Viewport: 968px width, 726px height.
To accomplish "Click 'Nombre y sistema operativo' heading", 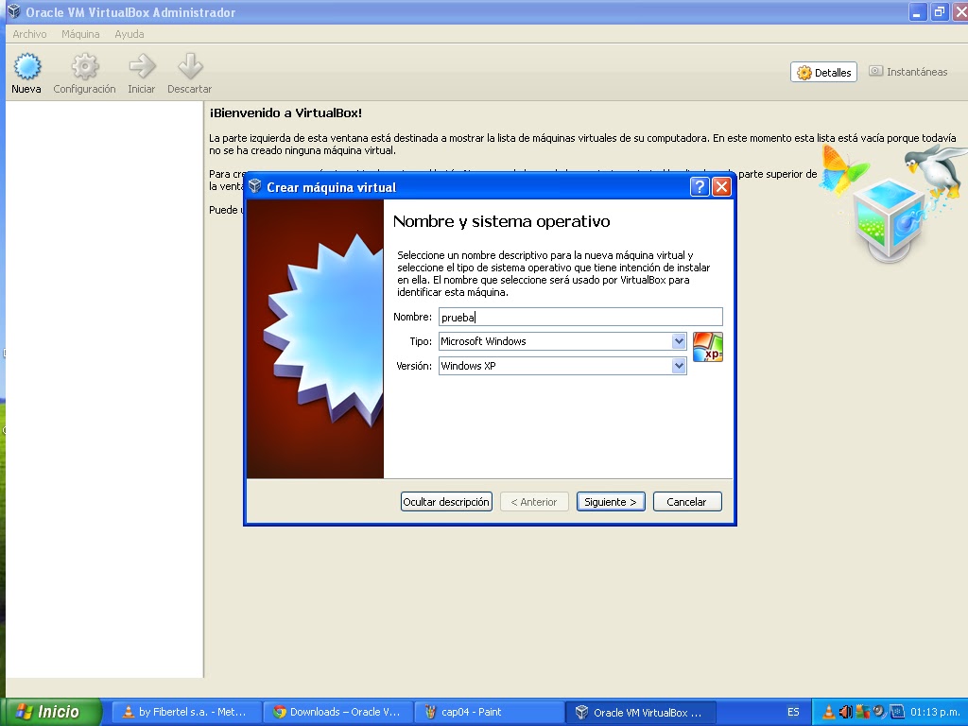I will pos(501,221).
